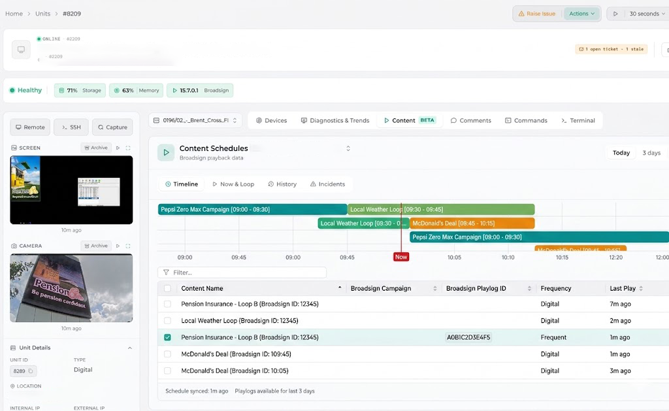This screenshot has height=411, width=669.
Task: Switch range to Today
Action: 621,153
